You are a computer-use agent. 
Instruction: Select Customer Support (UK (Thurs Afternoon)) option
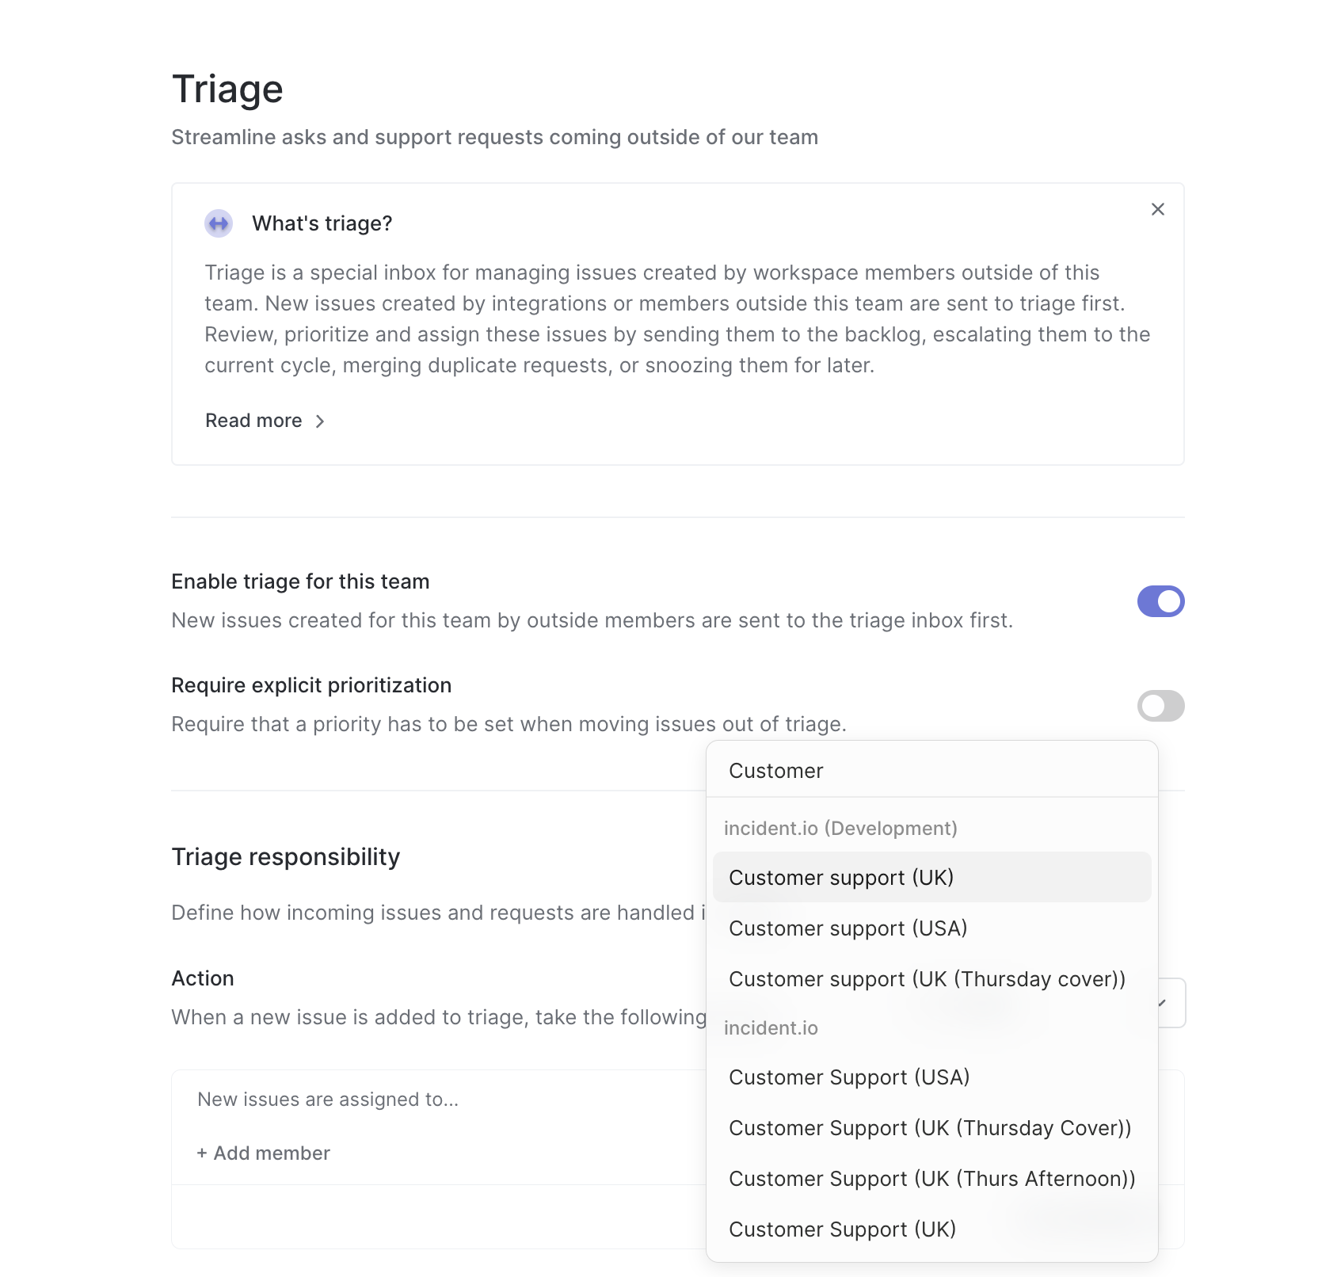point(931,1179)
